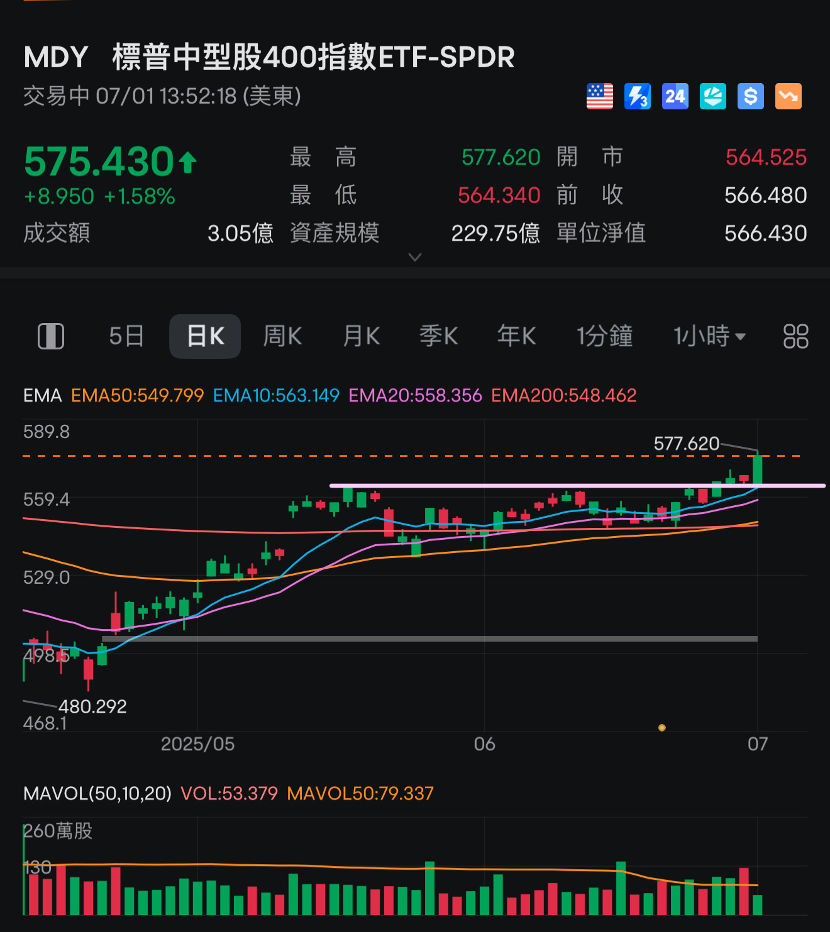This screenshot has height=932, width=830.
Task: Tap the EMA20:558.356 value
Action: click(x=415, y=395)
